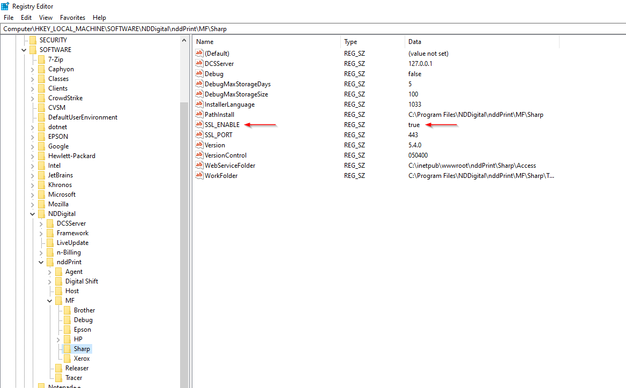
Task: Click the DCSServer string value icon
Action: click(199, 64)
